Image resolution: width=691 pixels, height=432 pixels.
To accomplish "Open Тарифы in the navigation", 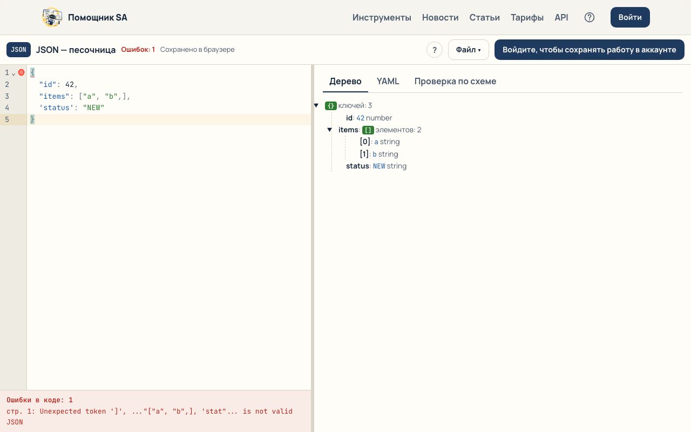I will (x=527, y=17).
